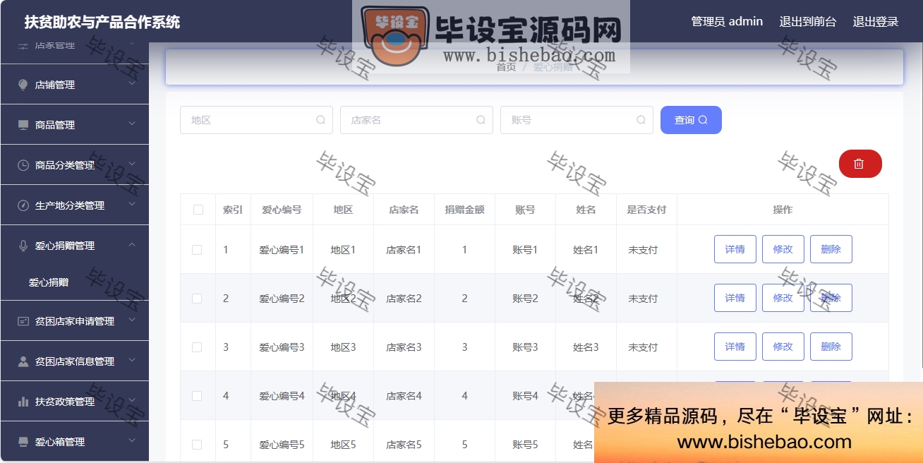Expand the 贫困店家申请管理 menu chevron

132,320
